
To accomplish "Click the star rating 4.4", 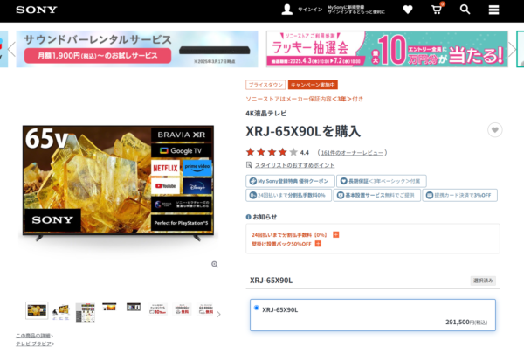I will pos(277,152).
